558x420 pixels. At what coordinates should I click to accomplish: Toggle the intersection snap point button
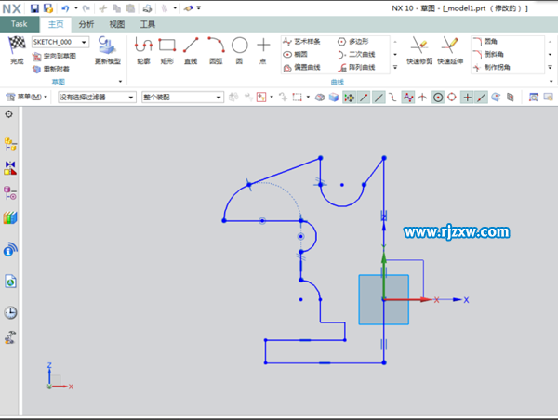pyautogui.click(x=422, y=97)
